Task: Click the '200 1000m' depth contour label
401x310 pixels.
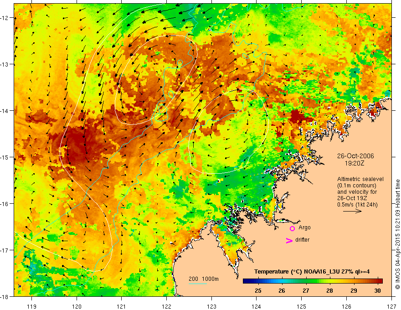Action: 204,279
